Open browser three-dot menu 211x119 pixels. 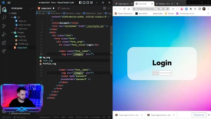point(208,9)
